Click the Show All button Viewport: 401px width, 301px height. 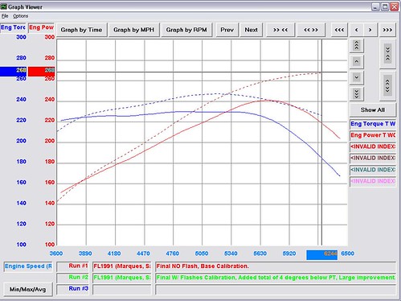pyautogui.click(x=373, y=109)
